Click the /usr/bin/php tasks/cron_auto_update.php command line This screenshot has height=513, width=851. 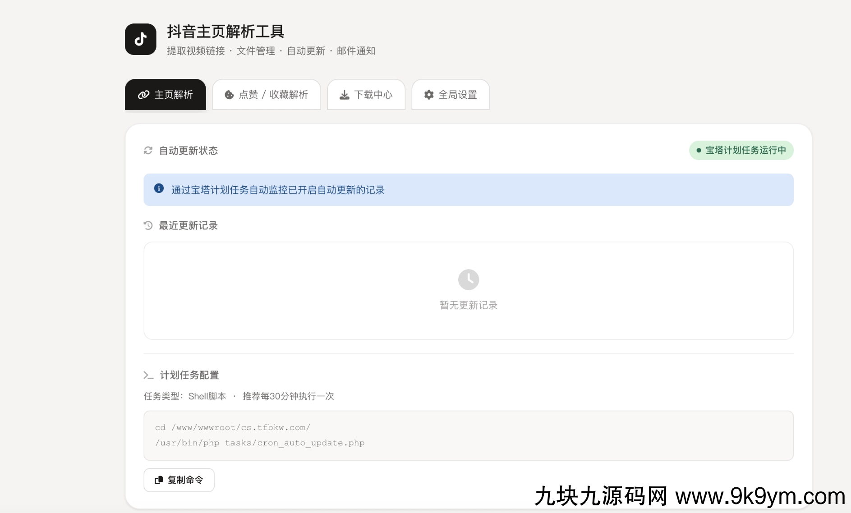pos(260,443)
